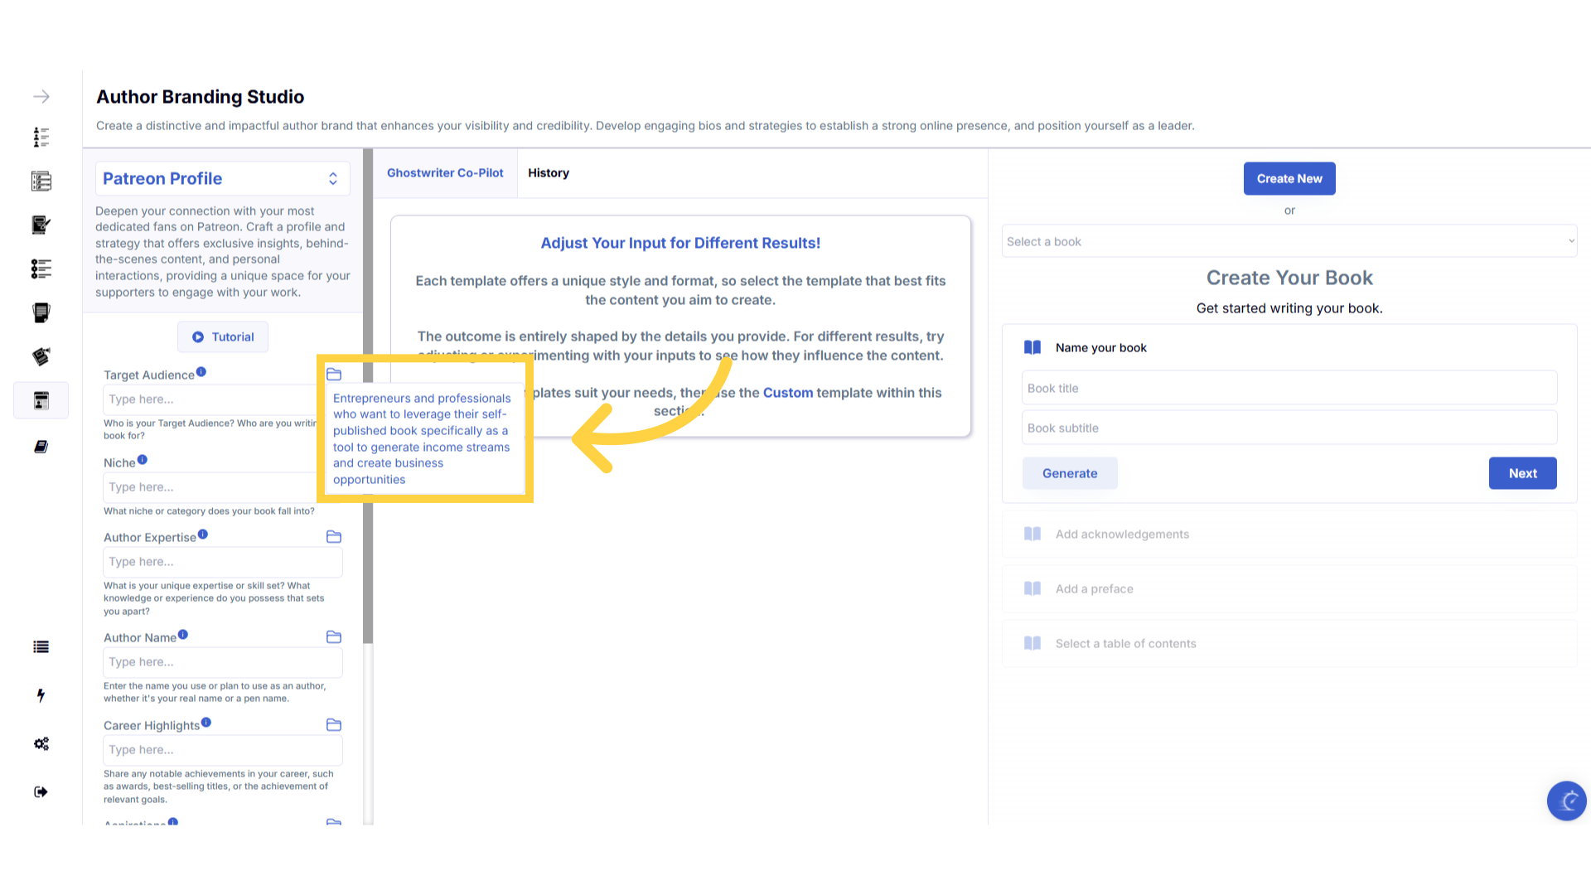Click the Book title input field
The image size is (1591, 895).
tap(1289, 389)
